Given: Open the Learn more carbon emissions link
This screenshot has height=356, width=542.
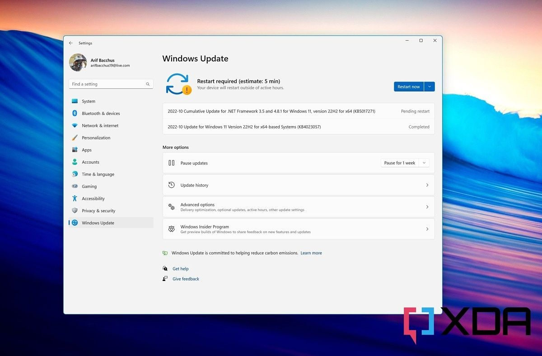Looking at the screenshot, I should point(311,253).
